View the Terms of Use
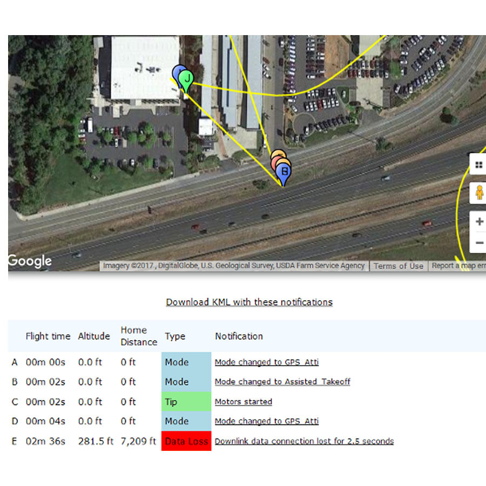 (x=399, y=266)
